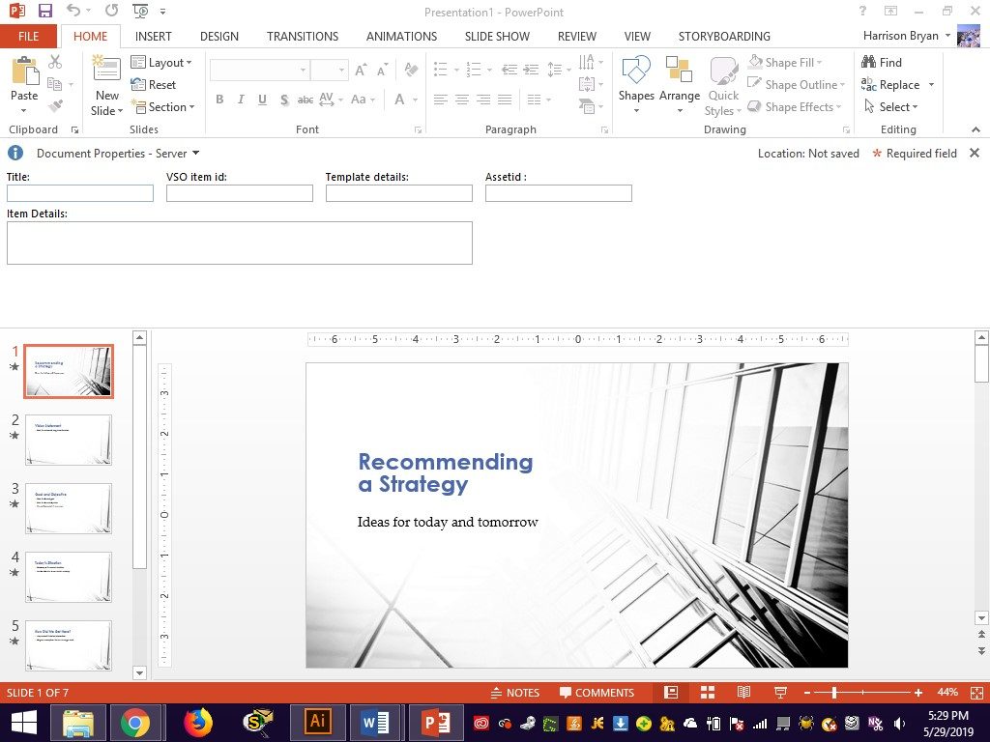Click the Find button in Editing group

pos(882,63)
